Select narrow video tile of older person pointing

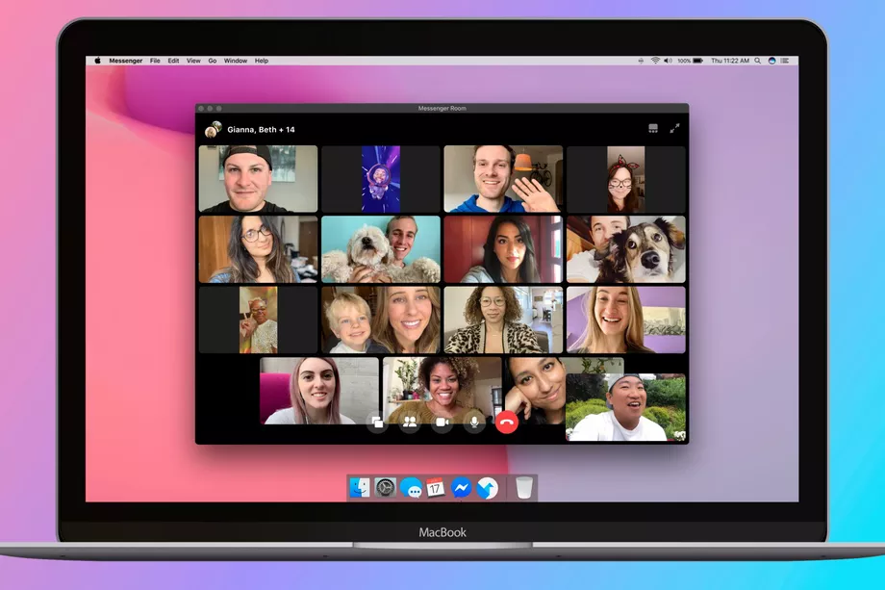[258, 320]
